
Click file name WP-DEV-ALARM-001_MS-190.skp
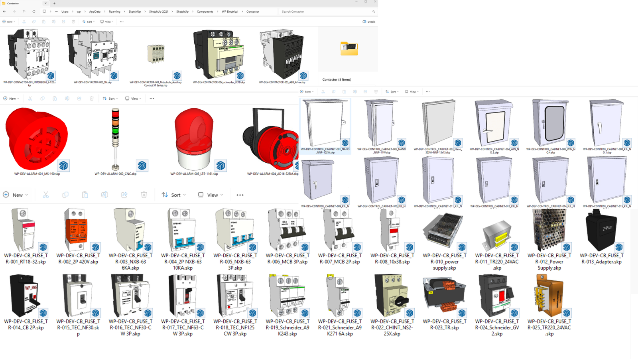coord(37,174)
